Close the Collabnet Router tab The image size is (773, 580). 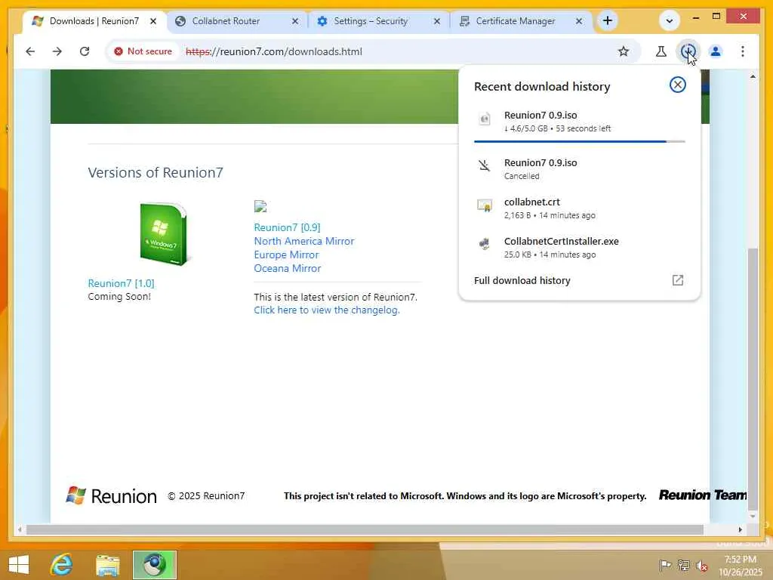[295, 21]
